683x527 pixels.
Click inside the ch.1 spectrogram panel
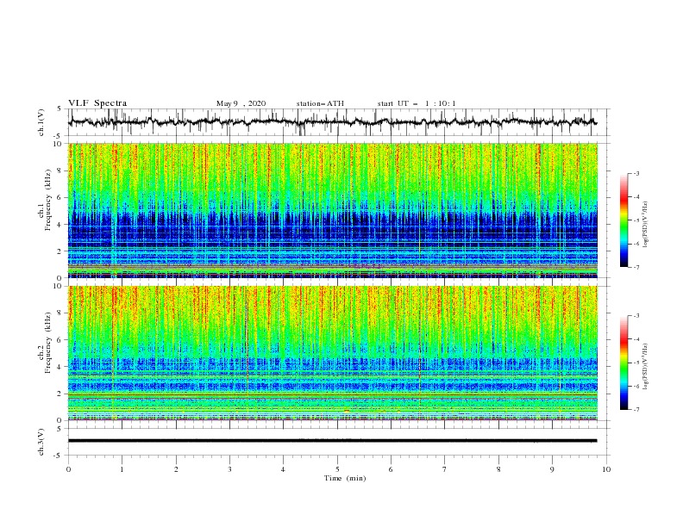(x=333, y=210)
